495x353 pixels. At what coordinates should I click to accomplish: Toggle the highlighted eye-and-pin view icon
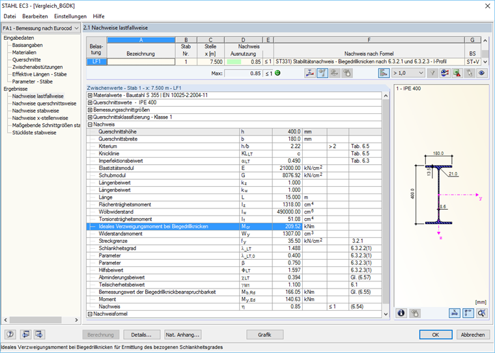point(322,73)
